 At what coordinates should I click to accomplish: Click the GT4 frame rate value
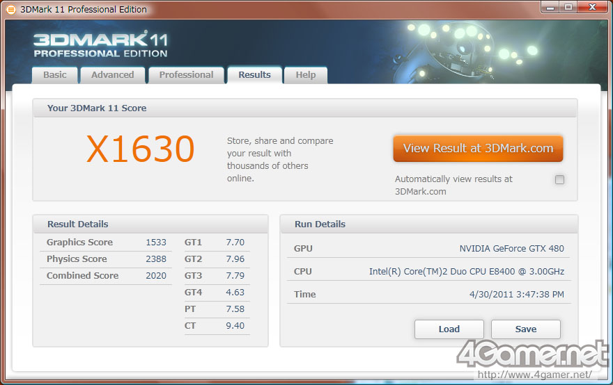(235, 292)
